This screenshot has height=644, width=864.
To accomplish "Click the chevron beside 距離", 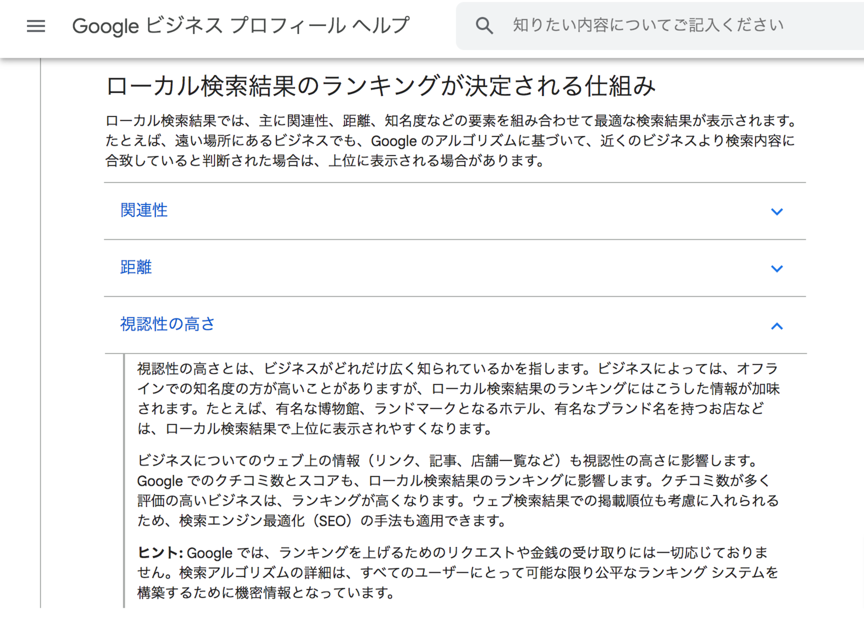I will coord(777,269).
